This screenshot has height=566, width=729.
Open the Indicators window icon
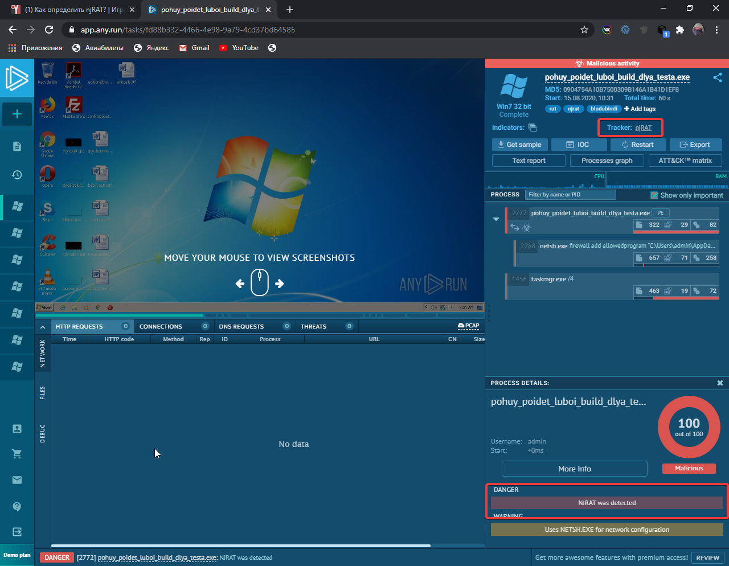[533, 128]
